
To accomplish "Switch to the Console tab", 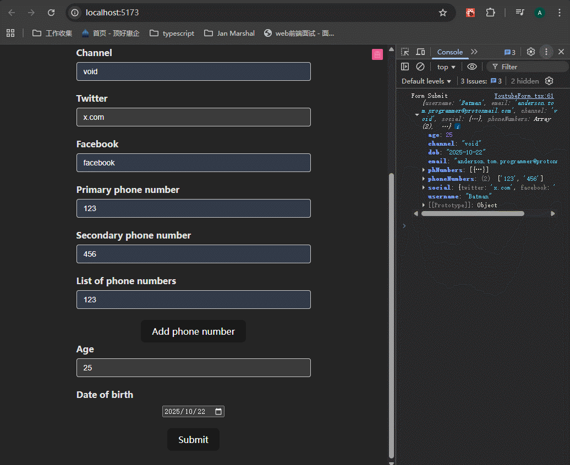I will point(450,52).
